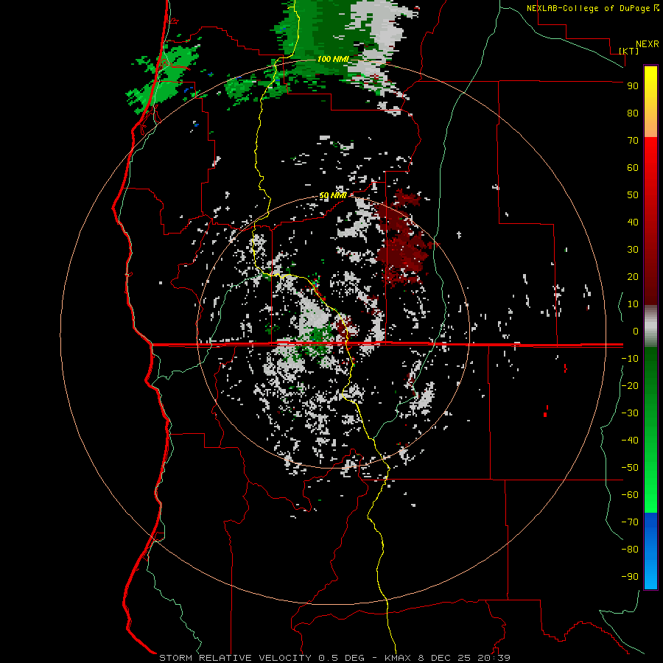The height and width of the screenshot is (663, 663).
Task: Click the gray zero-velocity segment of color bar
Action: [650, 326]
